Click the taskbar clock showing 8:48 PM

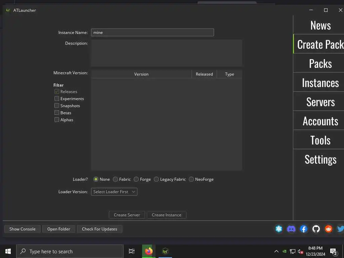(315, 251)
